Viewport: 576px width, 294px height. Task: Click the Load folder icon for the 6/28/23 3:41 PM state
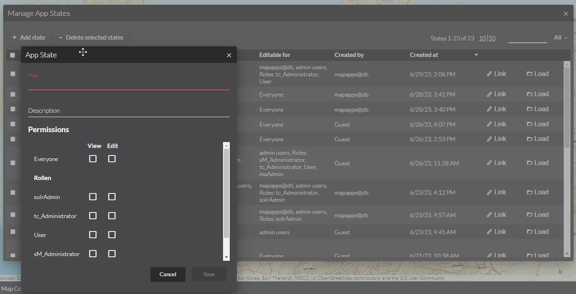530,94
